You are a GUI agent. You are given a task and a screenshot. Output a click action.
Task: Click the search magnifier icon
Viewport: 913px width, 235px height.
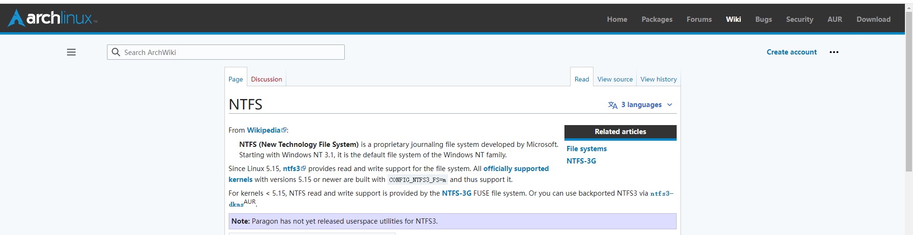coord(116,52)
